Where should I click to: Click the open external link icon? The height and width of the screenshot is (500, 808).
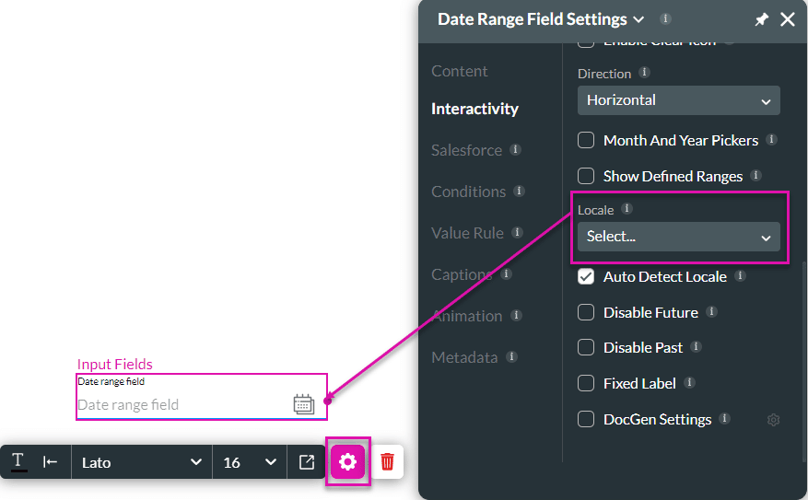[307, 462]
